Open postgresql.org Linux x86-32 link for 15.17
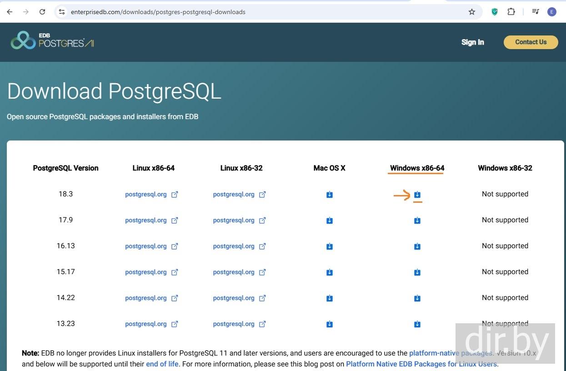 239,272
